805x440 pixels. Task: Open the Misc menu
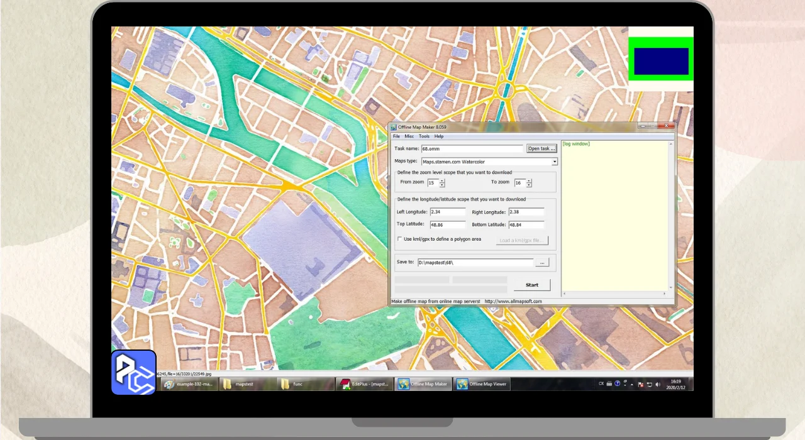pyautogui.click(x=409, y=136)
